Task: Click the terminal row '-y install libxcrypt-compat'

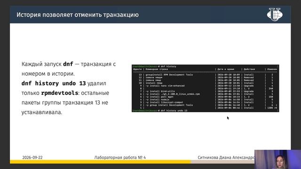Action: [205, 102]
